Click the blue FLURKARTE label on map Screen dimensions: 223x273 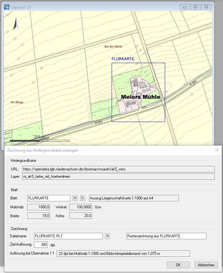[x=123, y=59]
